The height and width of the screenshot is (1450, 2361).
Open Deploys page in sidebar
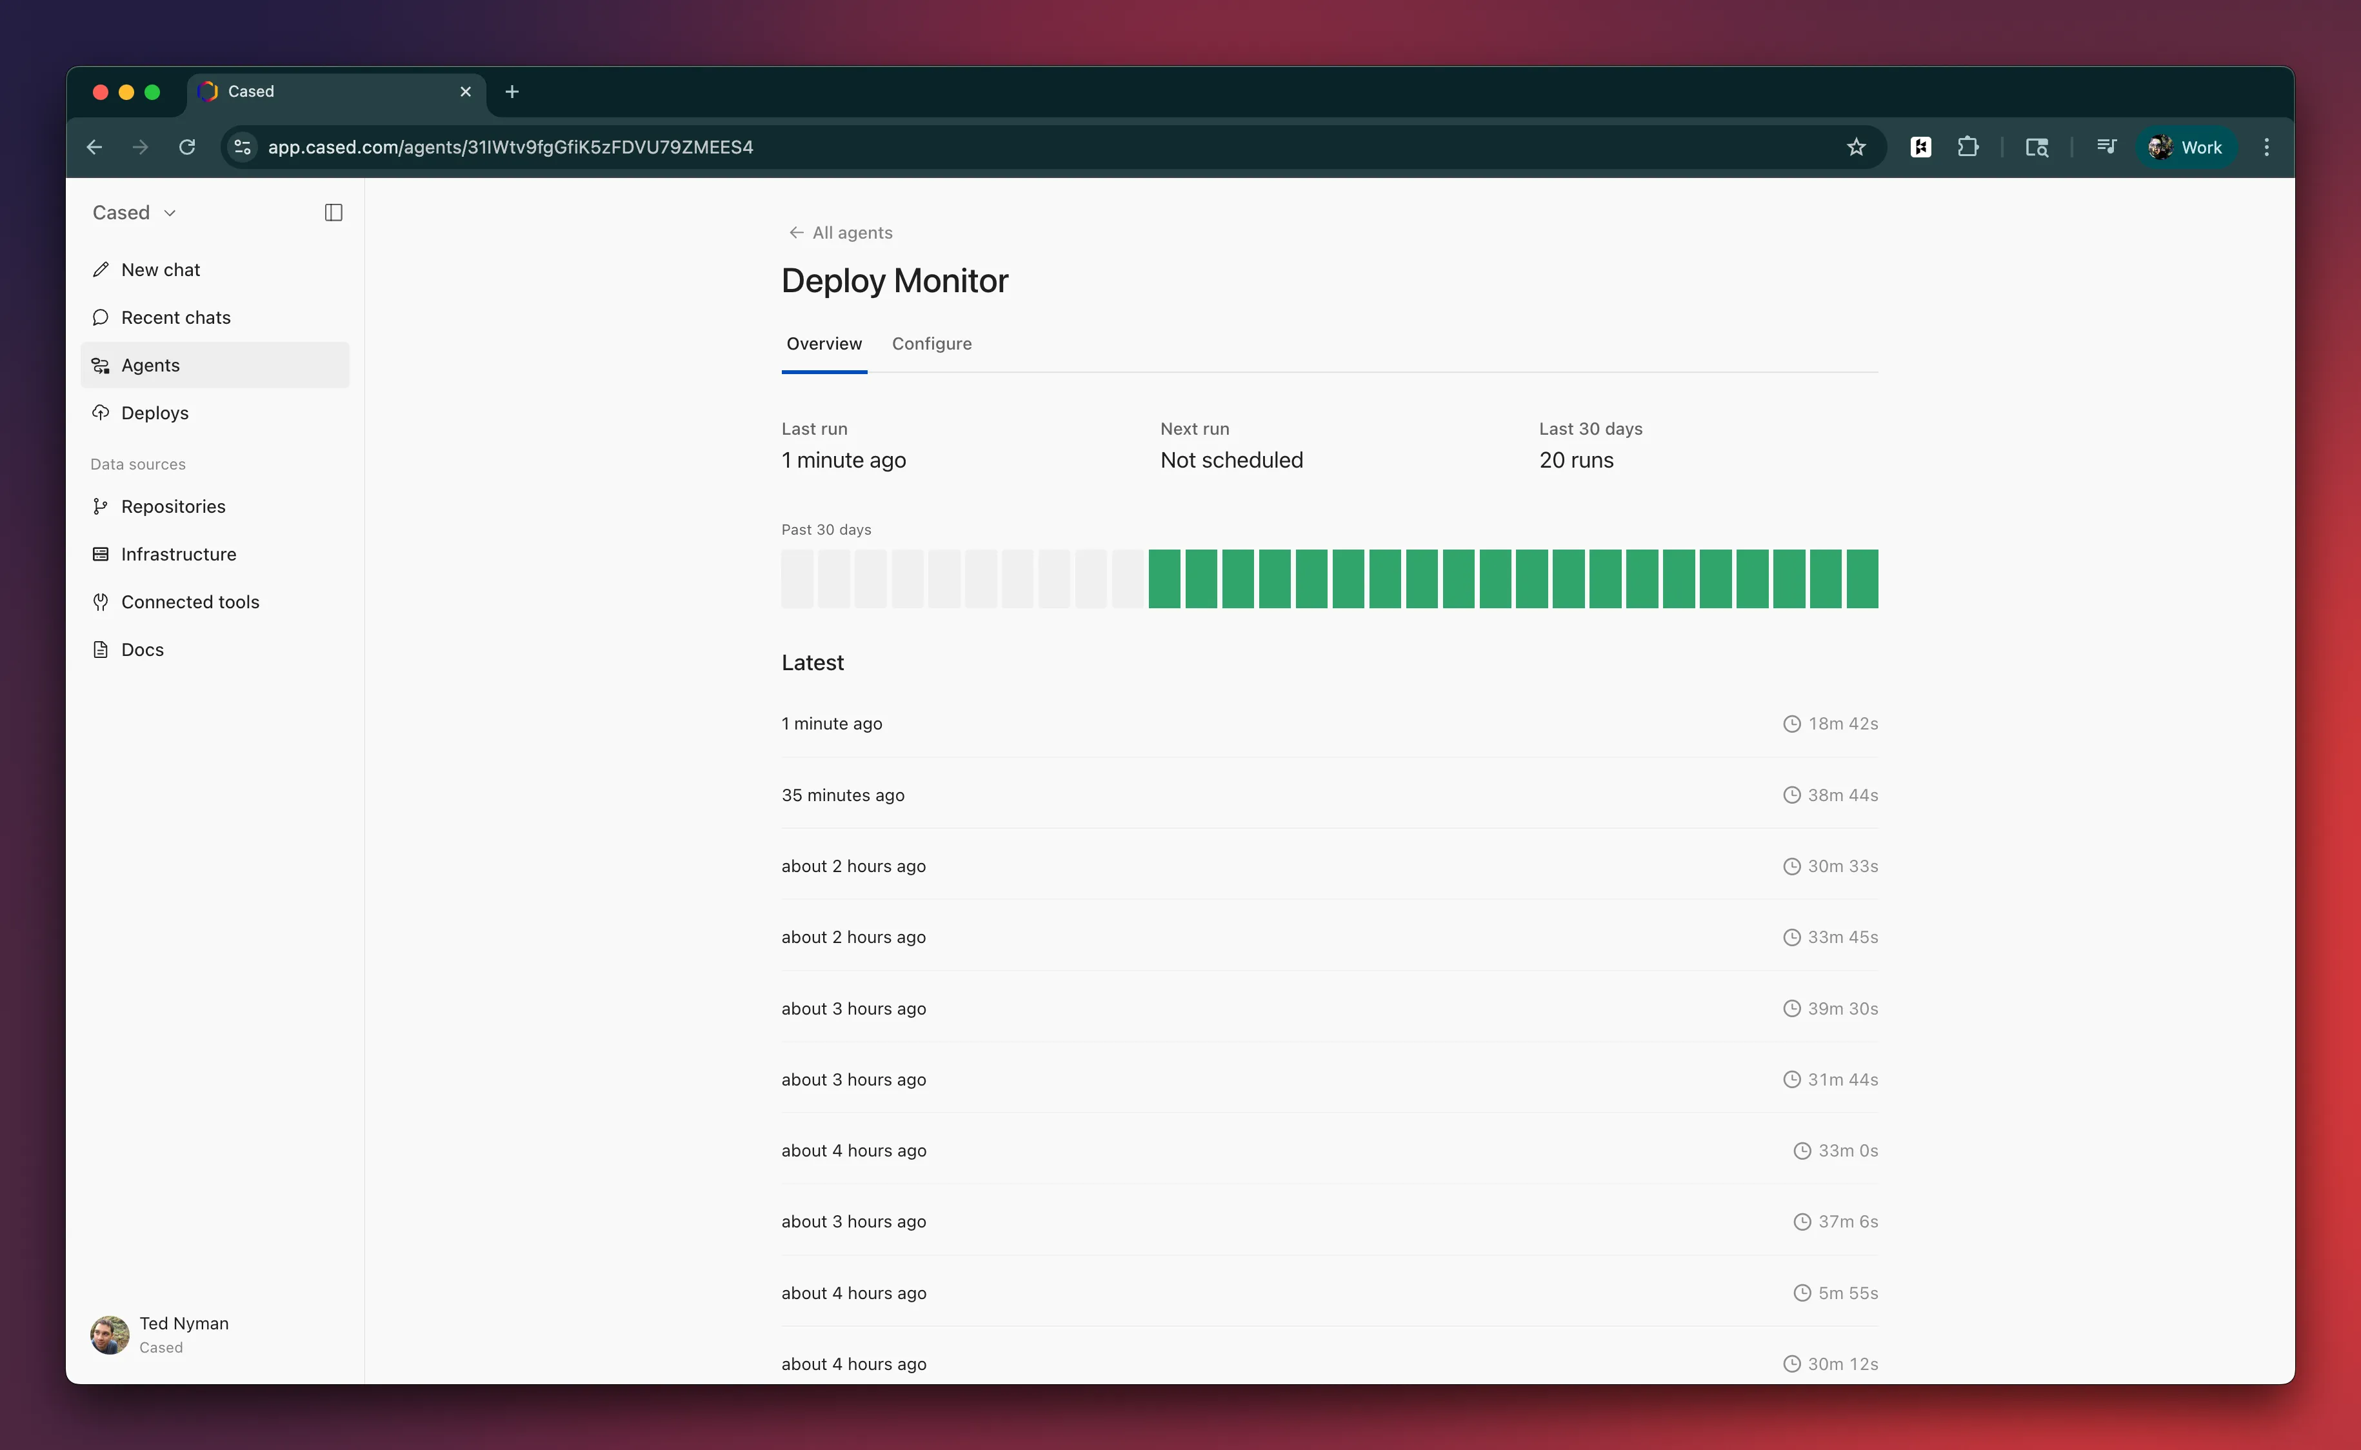tap(154, 413)
